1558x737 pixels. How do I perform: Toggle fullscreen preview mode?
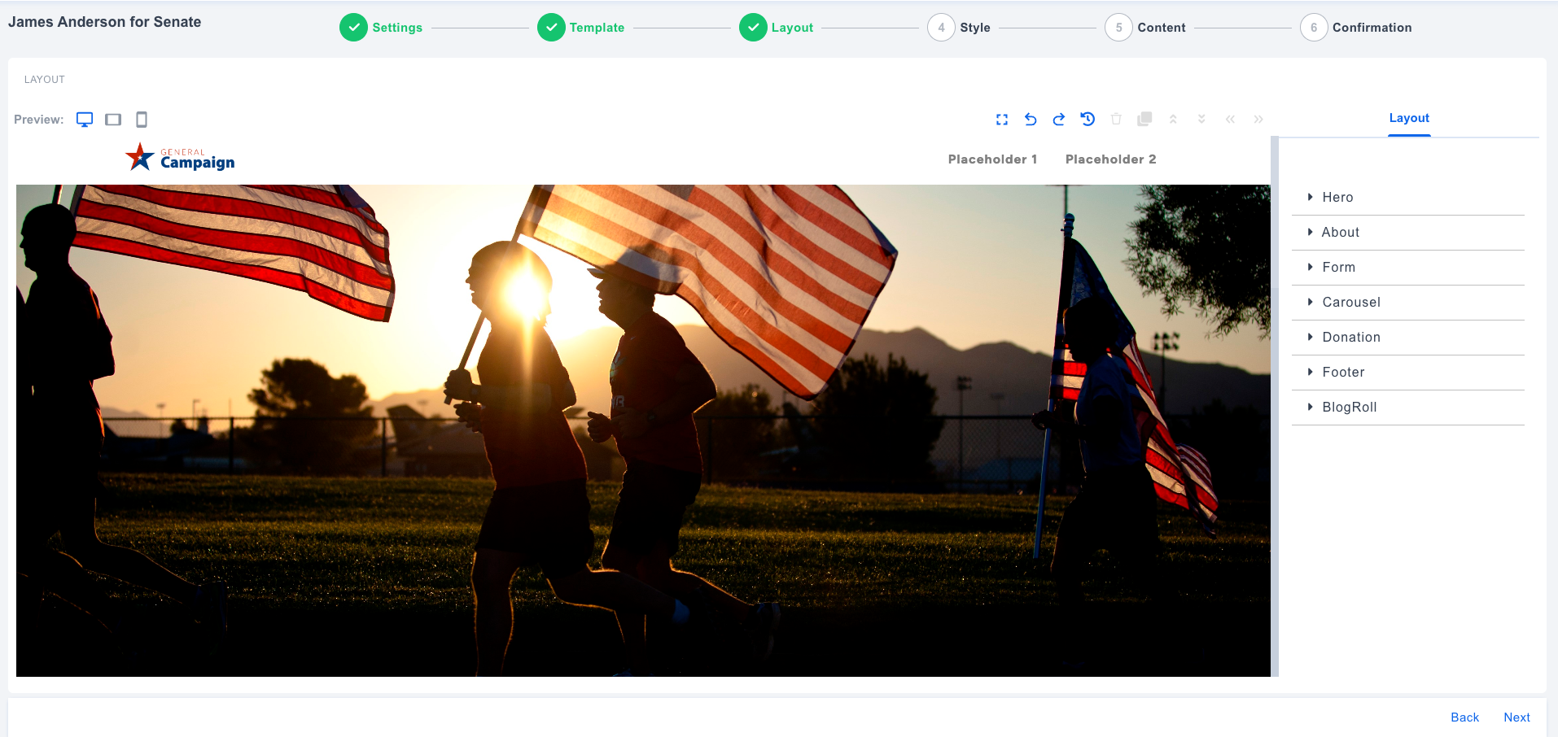[x=1002, y=119]
